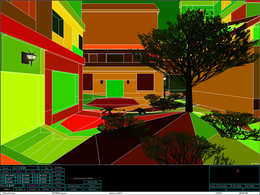Click the Undo button

pyautogui.click(x=5, y=168)
